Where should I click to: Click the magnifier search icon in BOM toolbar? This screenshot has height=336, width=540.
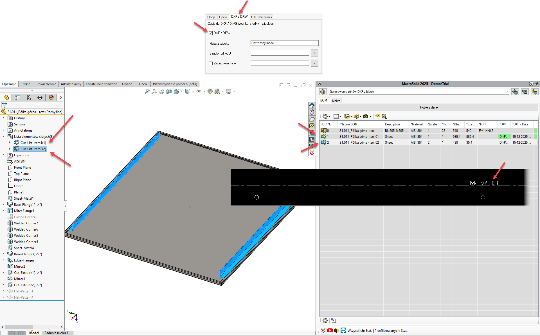coord(384,116)
